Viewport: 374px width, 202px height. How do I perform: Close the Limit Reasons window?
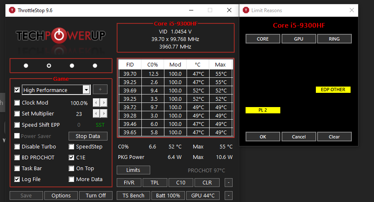point(352,10)
